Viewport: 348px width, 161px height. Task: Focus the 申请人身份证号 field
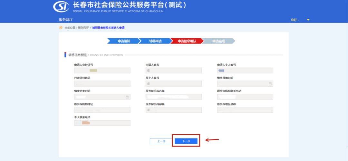click(102, 71)
